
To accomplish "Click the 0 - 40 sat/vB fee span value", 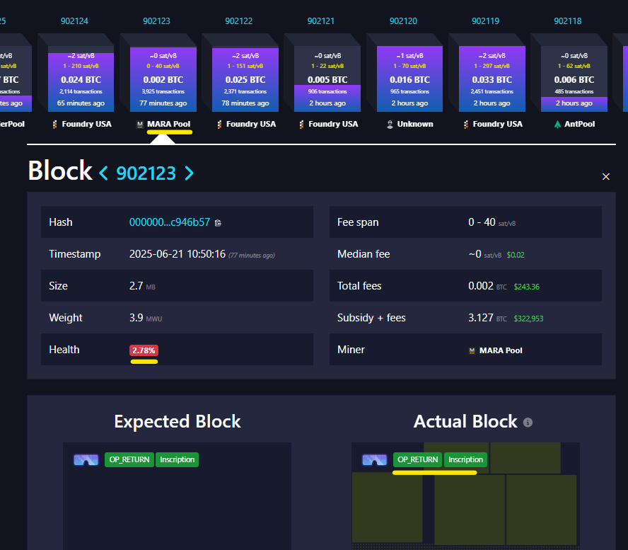I will (x=492, y=222).
